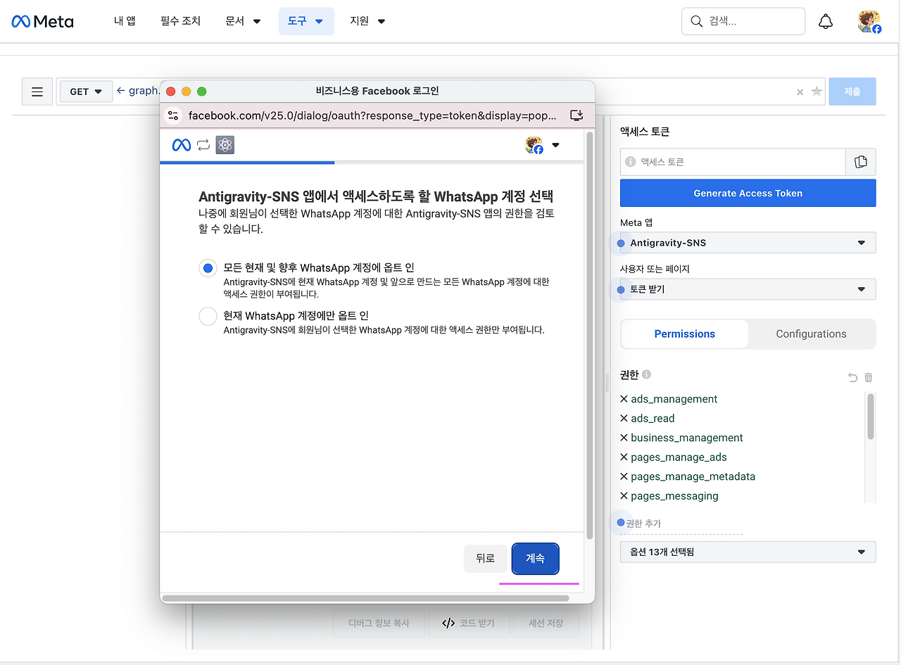Click the info icon next to 권한
The width and height of the screenshot is (901, 665).
pyautogui.click(x=647, y=375)
